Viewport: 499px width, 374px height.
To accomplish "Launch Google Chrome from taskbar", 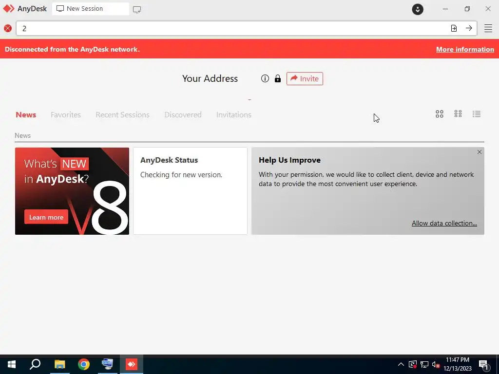I will tap(84, 364).
